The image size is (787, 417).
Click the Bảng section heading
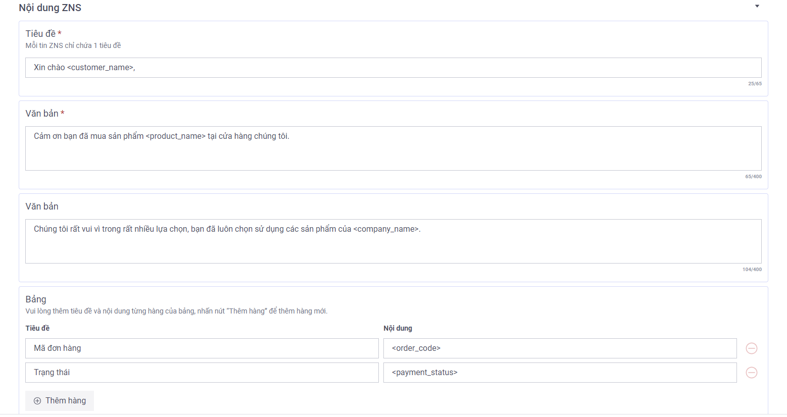pos(36,299)
